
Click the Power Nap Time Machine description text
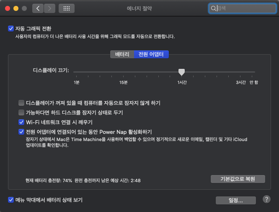(137, 142)
